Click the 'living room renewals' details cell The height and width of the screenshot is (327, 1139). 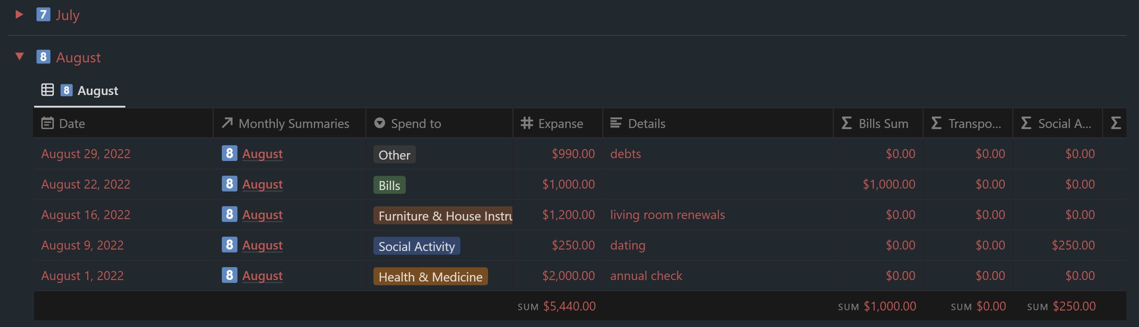pos(667,214)
